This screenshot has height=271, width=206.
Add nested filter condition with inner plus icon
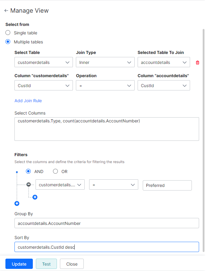click(35, 197)
